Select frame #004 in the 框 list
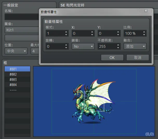The height and width of the screenshot is (139, 158). coord(17,85)
